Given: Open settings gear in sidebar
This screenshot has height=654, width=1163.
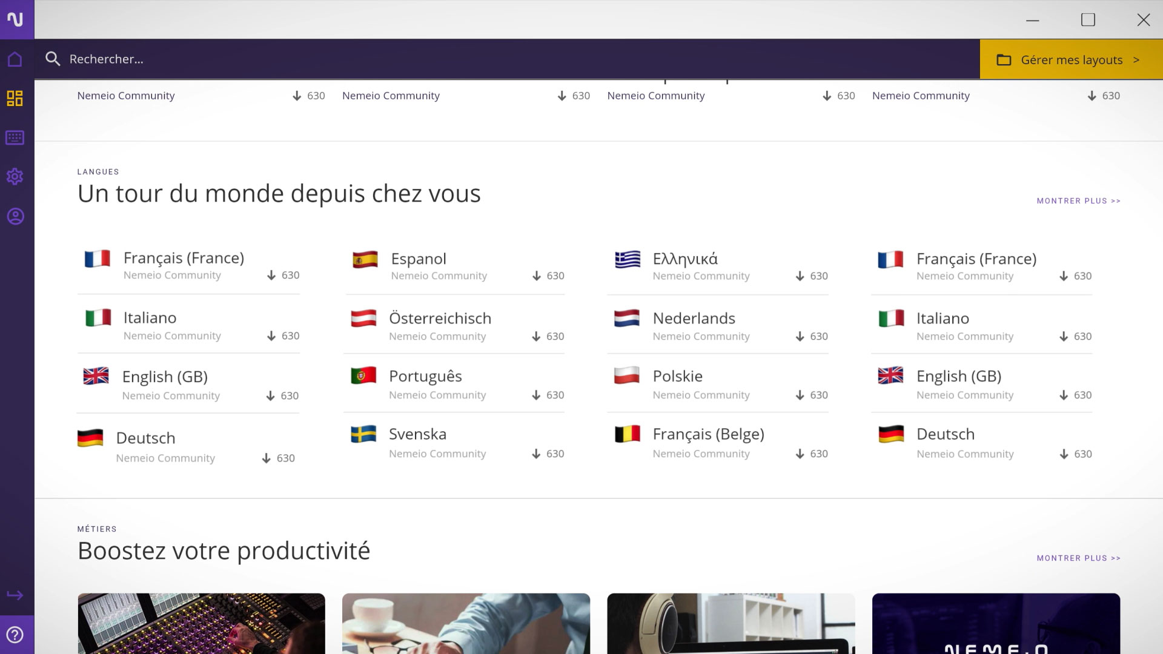Looking at the screenshot, I should 15,176.
